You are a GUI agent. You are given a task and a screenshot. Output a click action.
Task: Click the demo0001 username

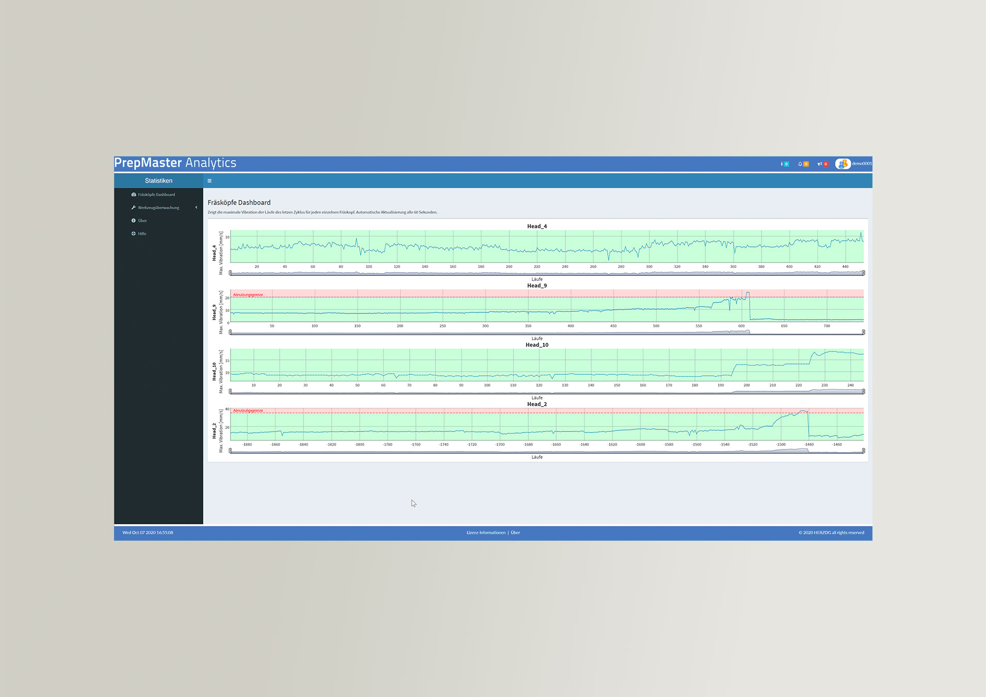pyautogui.click(x=862, y=163)
